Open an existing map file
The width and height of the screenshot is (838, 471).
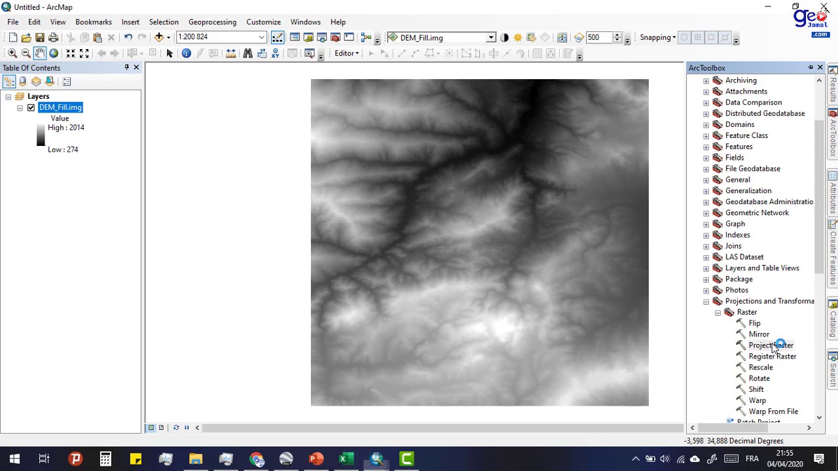coord(26,37)
